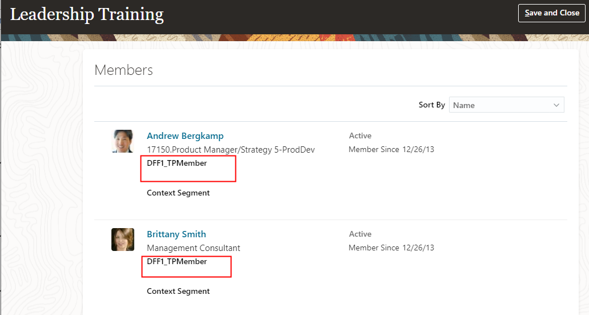Click Active status for Andrew Bergkamp
The width and height of the screenshot is (589, 315).
[x=360, y=135]
